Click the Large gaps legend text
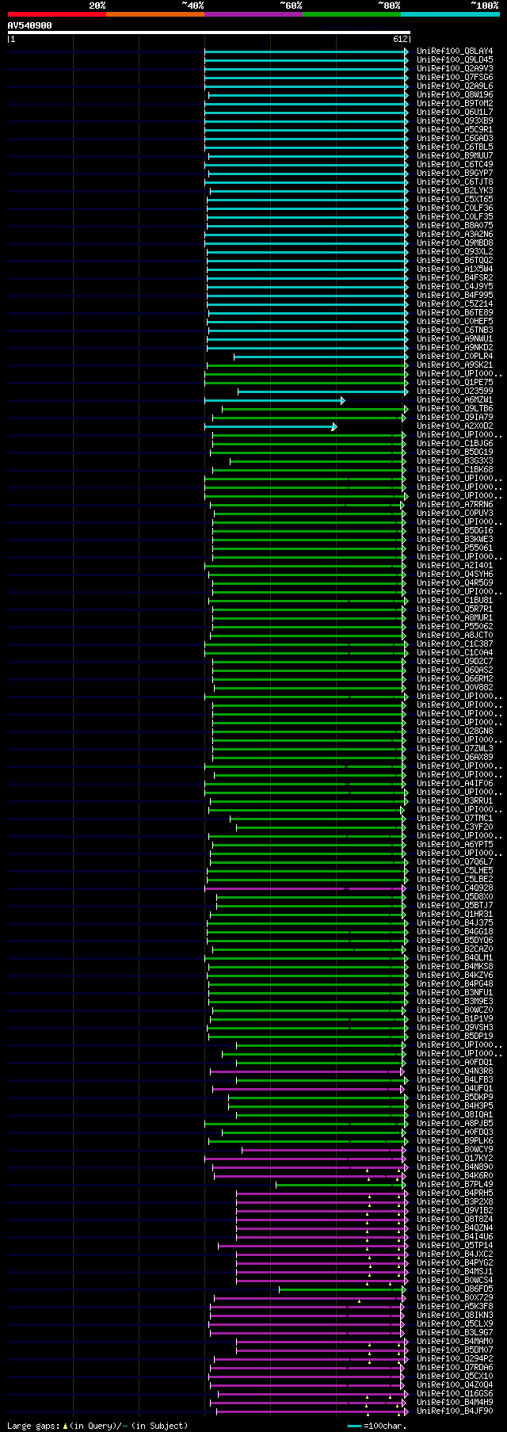 pyautogui.click(x=97, y=1426)
